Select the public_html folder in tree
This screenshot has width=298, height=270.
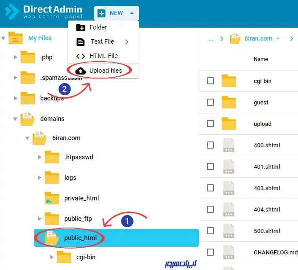(80, 238)
